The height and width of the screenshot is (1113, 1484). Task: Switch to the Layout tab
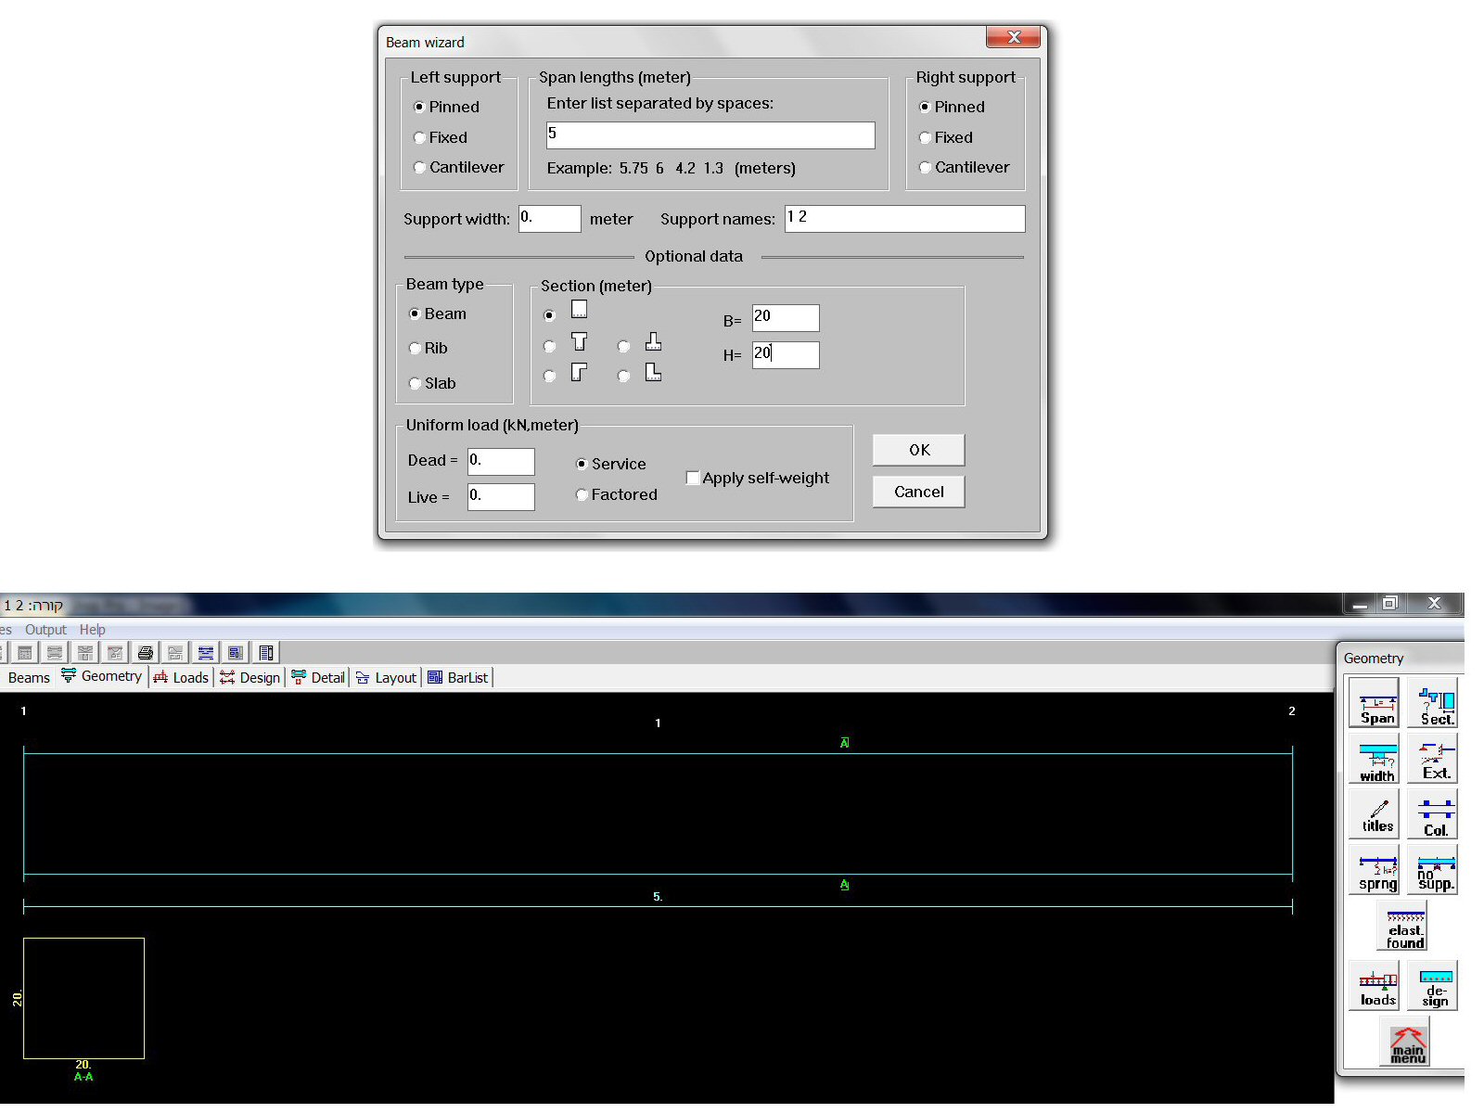coord(386,677)
